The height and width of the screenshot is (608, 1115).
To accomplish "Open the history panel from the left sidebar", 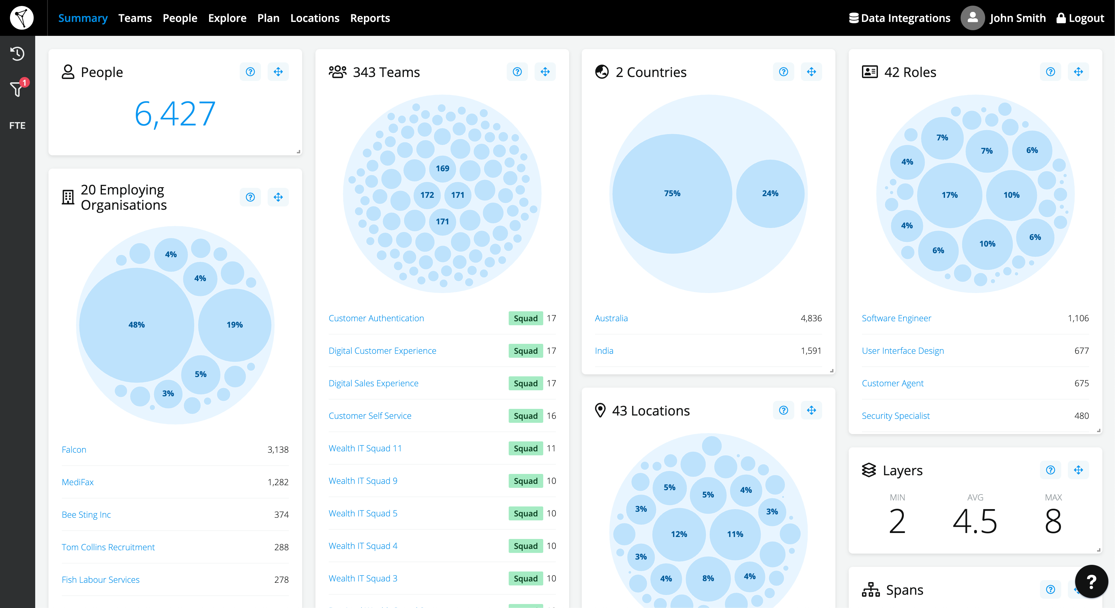I will click(x=17, y=53).
